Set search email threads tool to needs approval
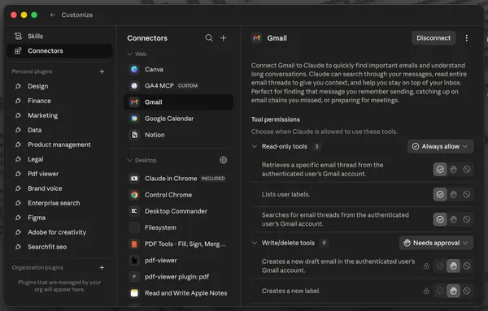Image resolution: width=488 pixels, height=311 pixels. click(x=453, y=219)
